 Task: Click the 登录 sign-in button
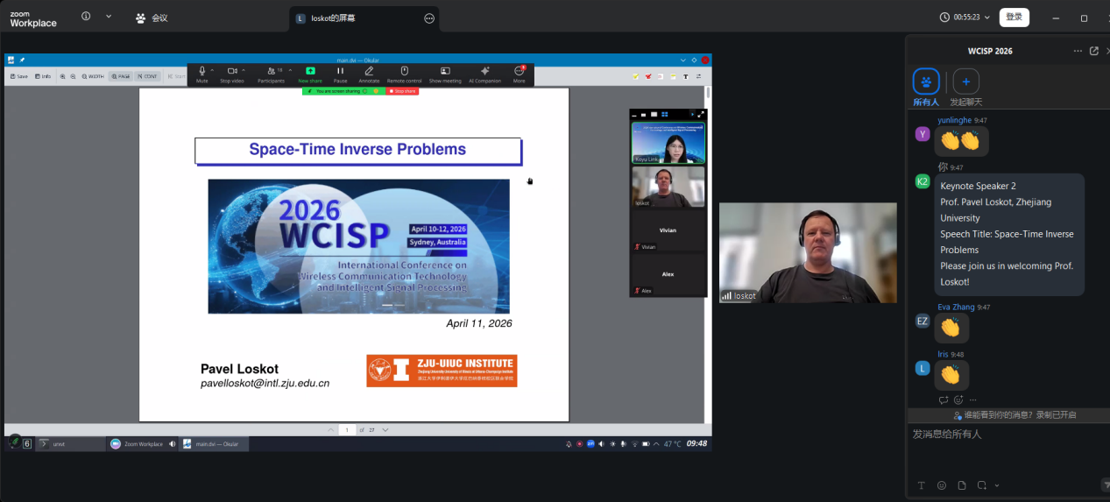pyautogui.click(x=1014, y=17)
